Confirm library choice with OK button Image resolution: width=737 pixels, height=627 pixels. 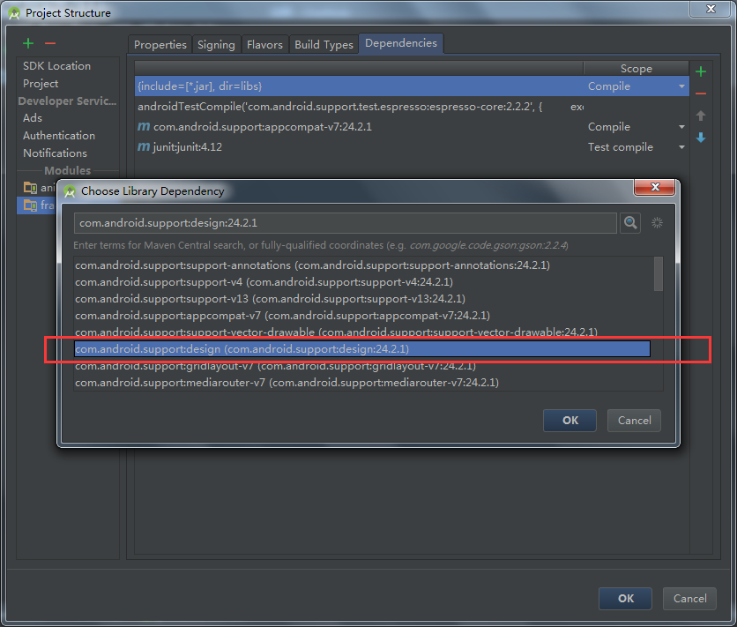(569, 420)
